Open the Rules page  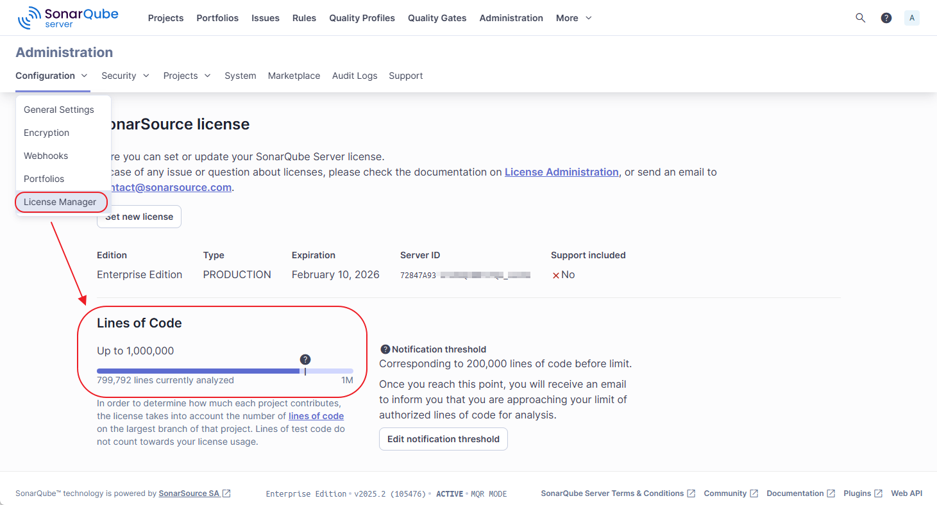click(304, 18)
